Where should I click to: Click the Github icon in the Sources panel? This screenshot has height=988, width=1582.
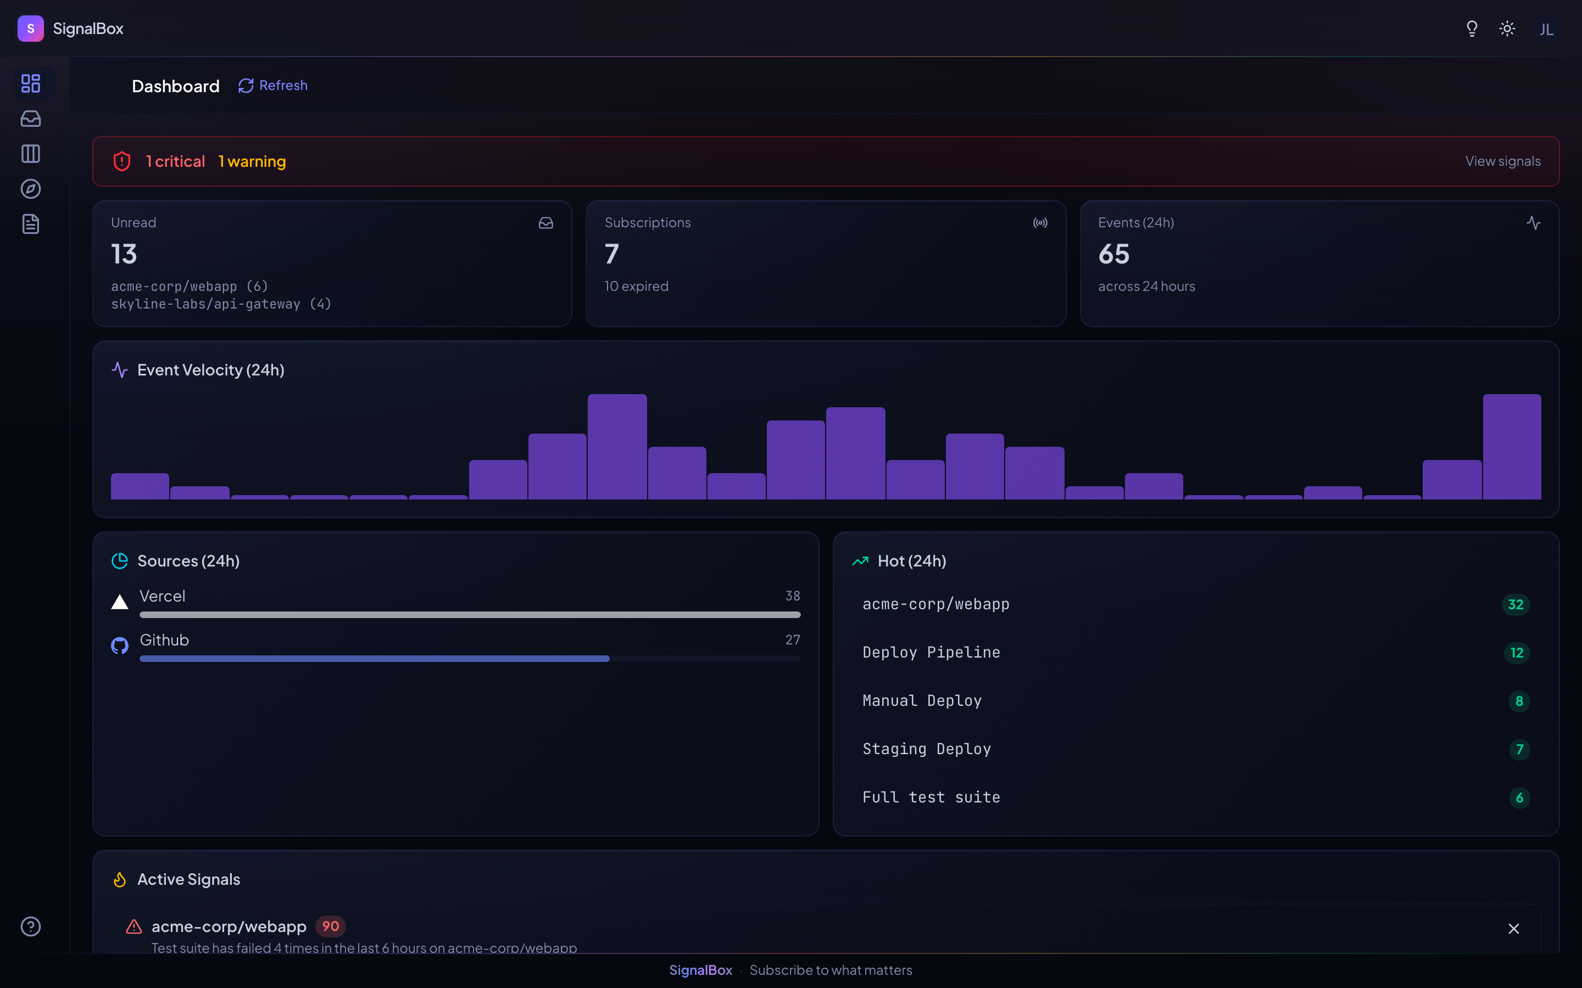(x=120, y=645)
